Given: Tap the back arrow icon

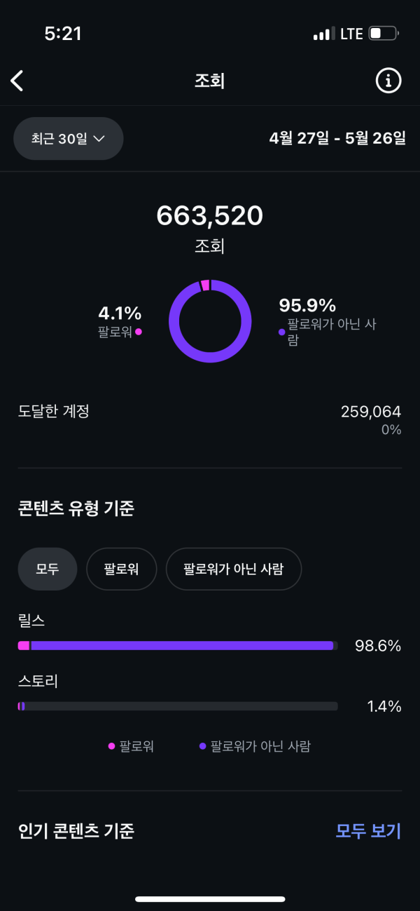Looking at the screenshot, I should pyautogui.click(x=17, y=81).
